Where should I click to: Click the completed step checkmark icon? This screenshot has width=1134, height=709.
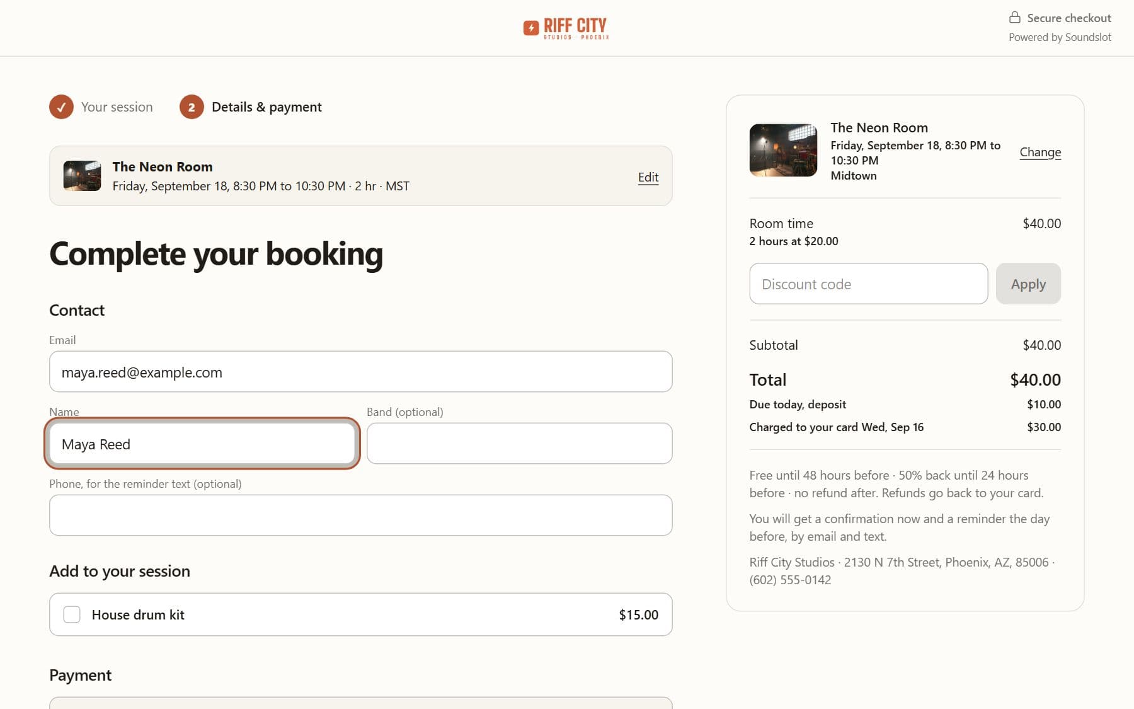click(x=61, y=107)
